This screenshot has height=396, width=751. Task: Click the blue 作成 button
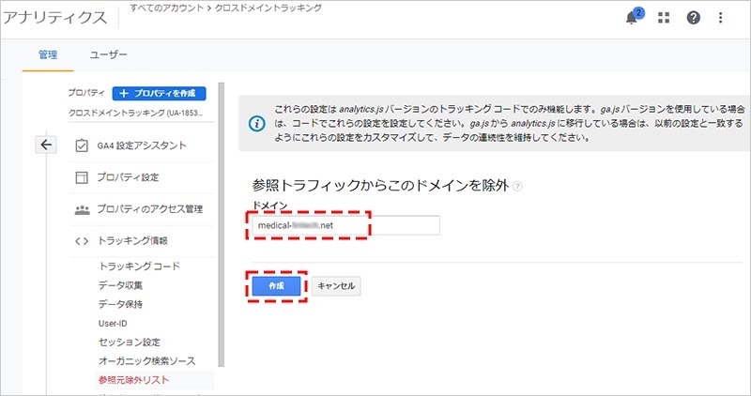coord(276,285)
